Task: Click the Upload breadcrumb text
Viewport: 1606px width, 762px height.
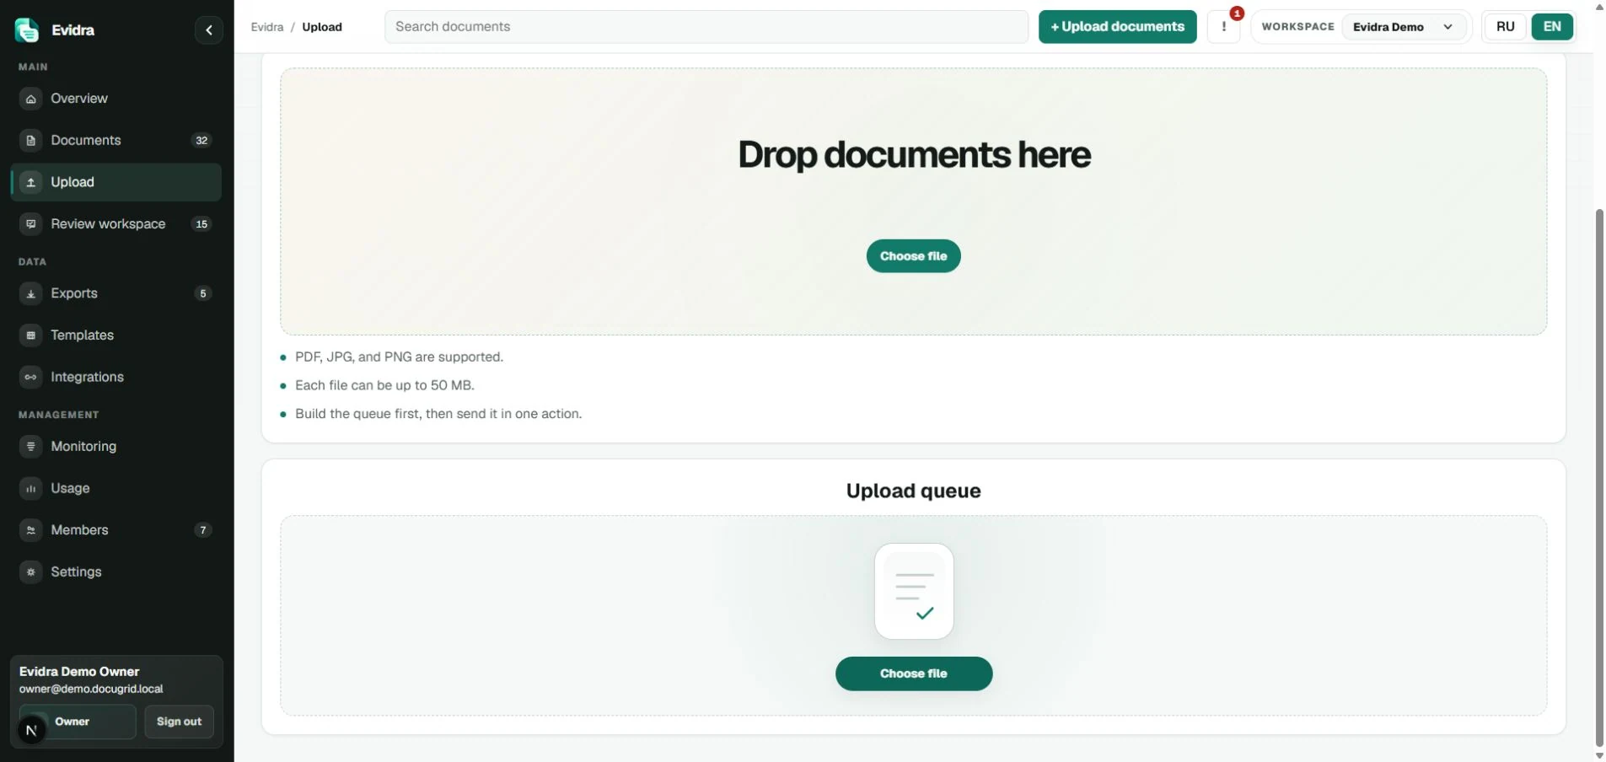Action: click(322, 27)
